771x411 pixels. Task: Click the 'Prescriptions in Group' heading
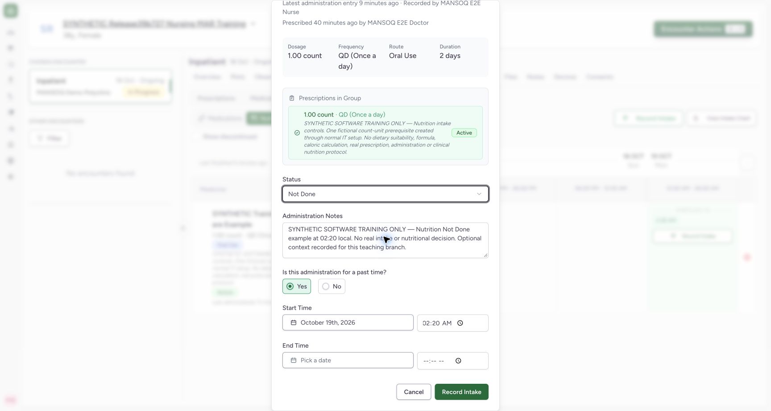330,98
